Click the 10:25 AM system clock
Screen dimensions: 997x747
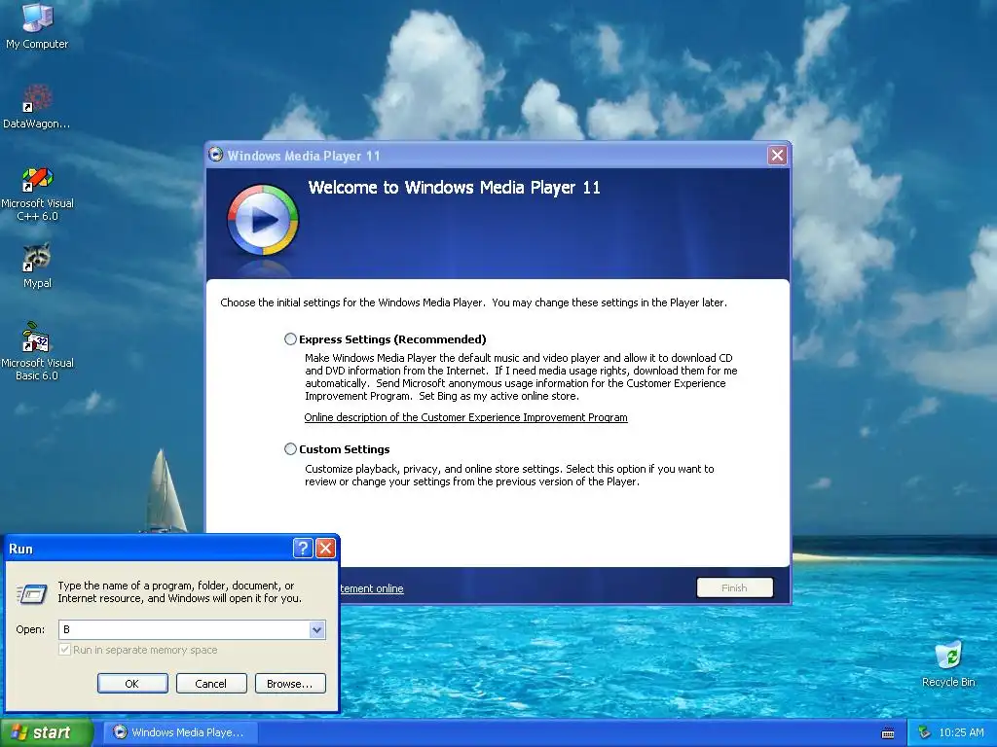coord(961,732)
